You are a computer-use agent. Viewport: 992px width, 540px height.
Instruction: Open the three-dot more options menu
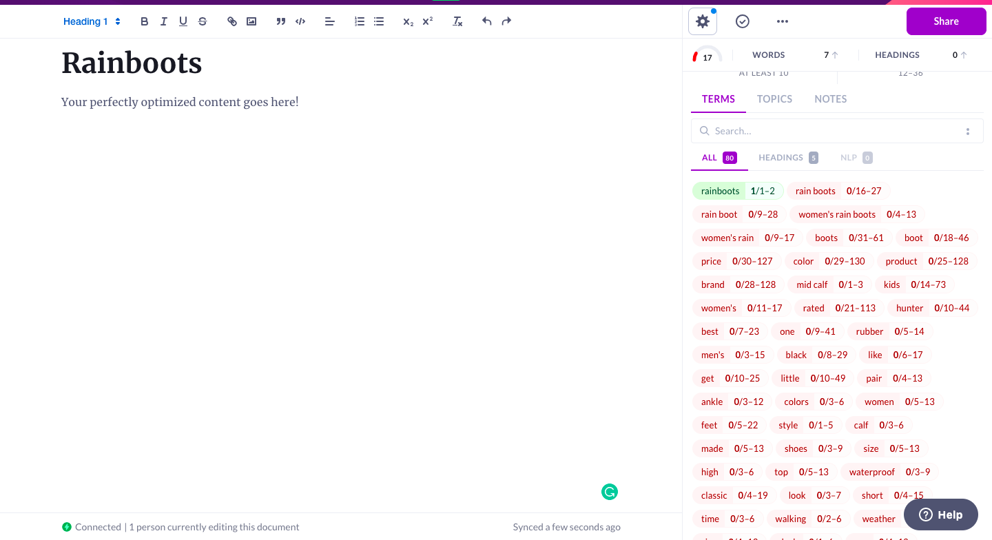pyautogui.click(x=782, y=21)
